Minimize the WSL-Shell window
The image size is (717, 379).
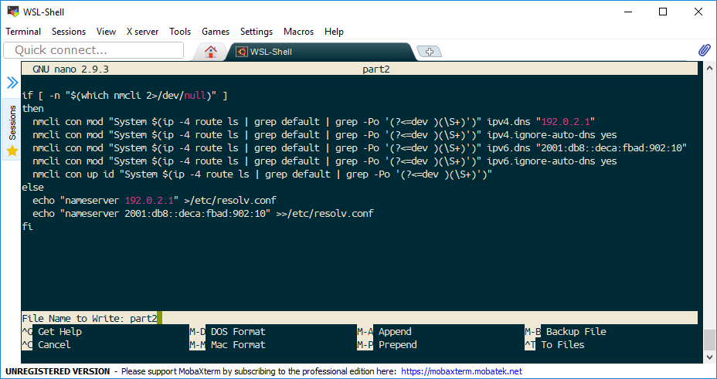pyautogui.click(x=627, y=12)
